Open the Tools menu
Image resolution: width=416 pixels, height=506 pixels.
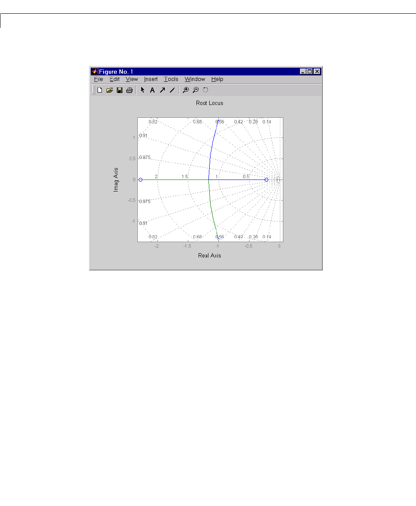171,79
